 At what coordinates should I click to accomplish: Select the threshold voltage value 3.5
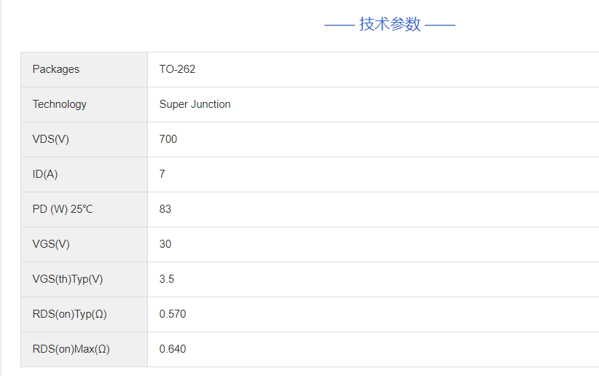[167, 279]
